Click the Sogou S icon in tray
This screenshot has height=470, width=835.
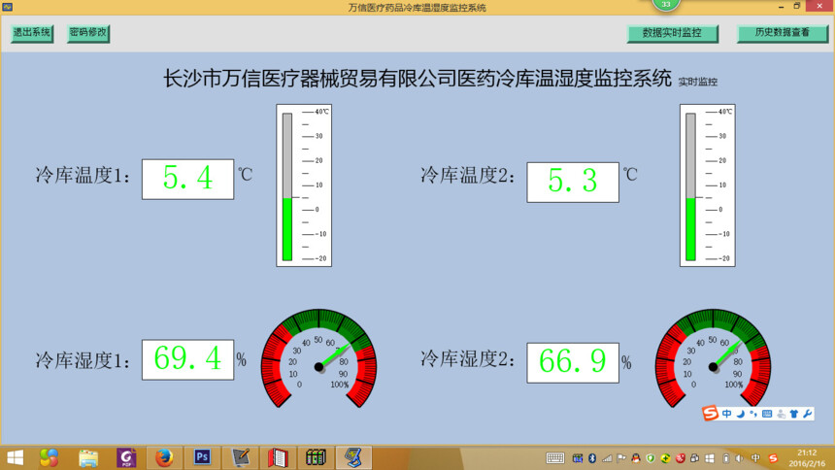click(773, 458)
